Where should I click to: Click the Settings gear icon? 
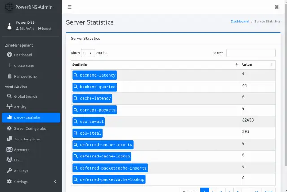click(x=9, y=181)
